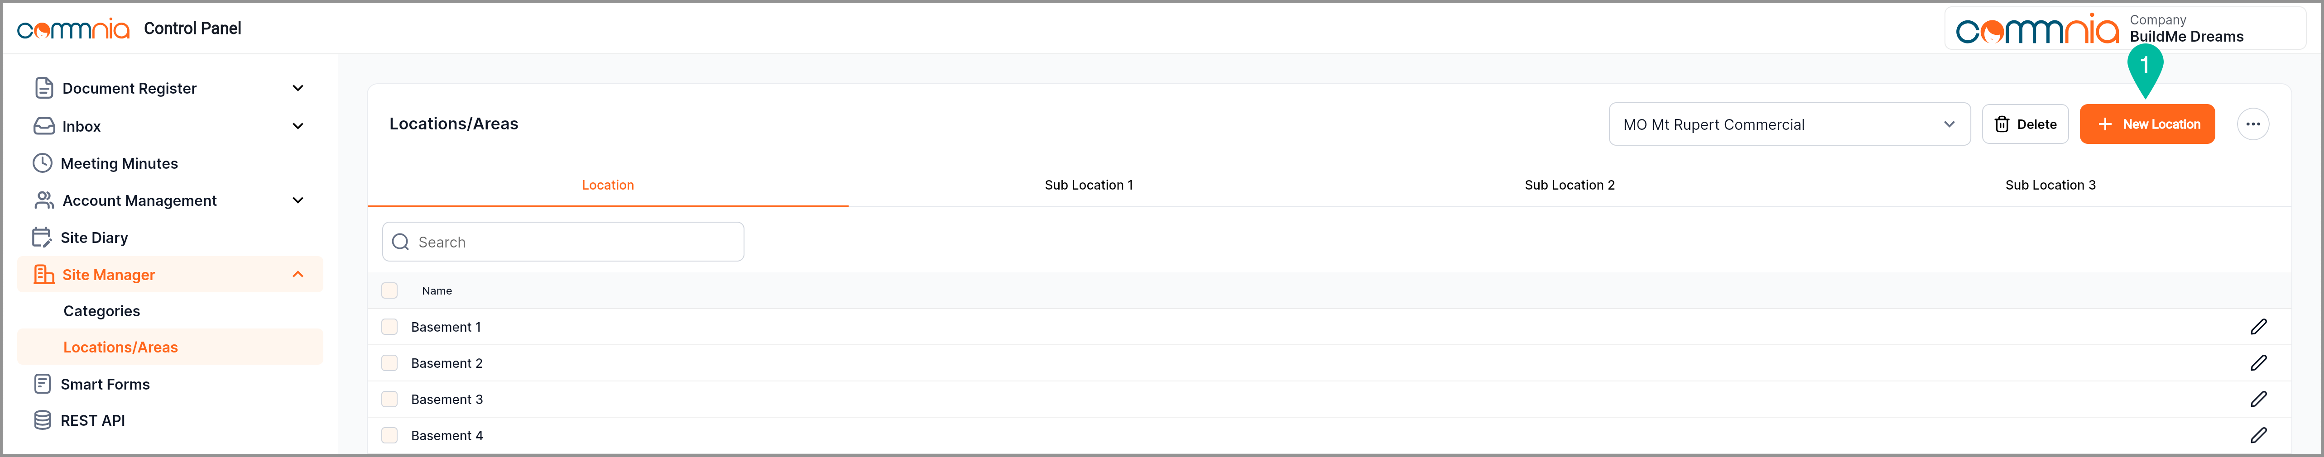The height and width of the screenshot is (457, 2324).
Task: Click the Inbox tray icon
Action: (44, 126)
